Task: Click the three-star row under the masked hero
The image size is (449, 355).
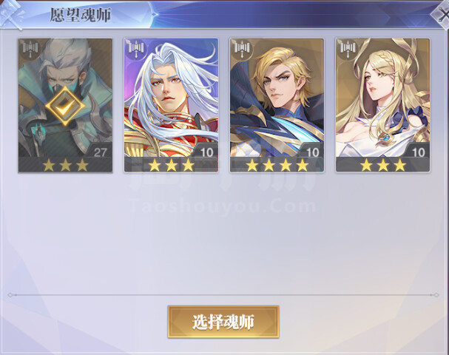Action: [x=65, y=165]
